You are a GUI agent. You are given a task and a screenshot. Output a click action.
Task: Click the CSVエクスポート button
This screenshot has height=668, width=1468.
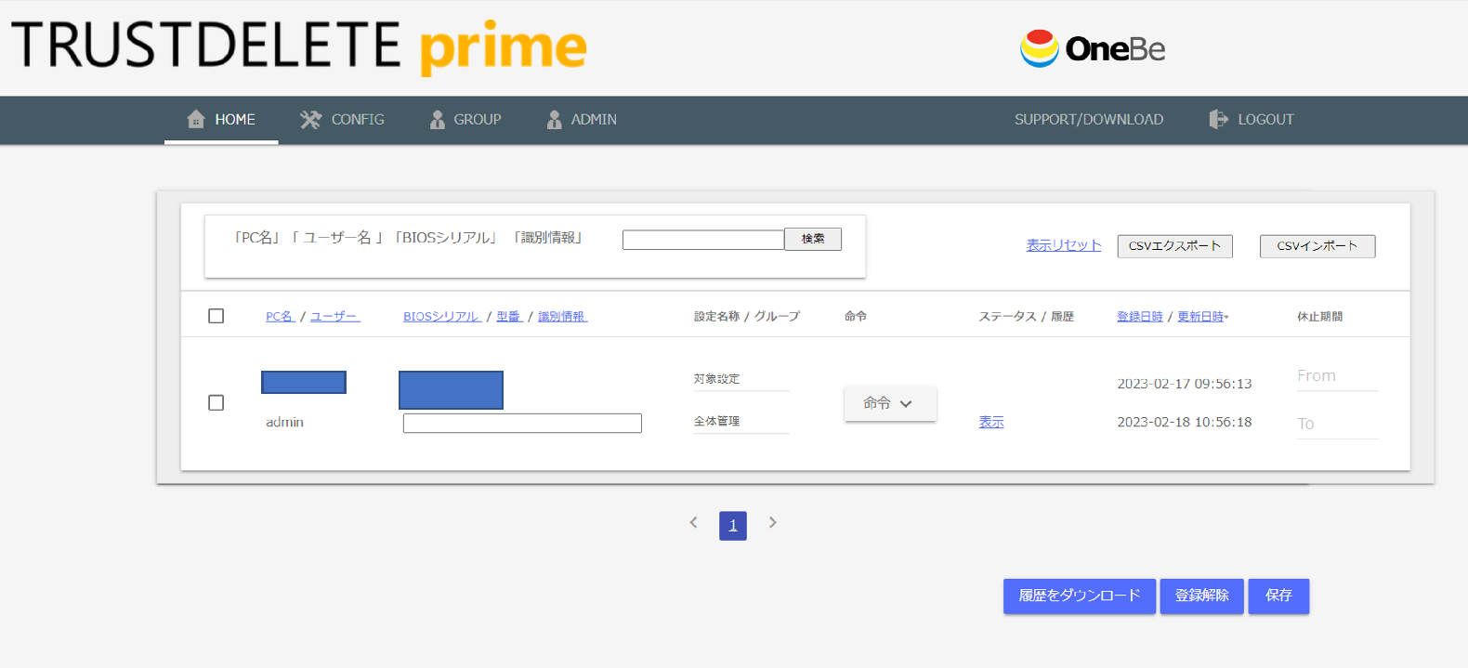pyautogui.click(x=1175, y=246)
